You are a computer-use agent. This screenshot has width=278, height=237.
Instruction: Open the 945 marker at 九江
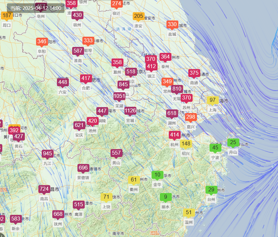(48, 154)
